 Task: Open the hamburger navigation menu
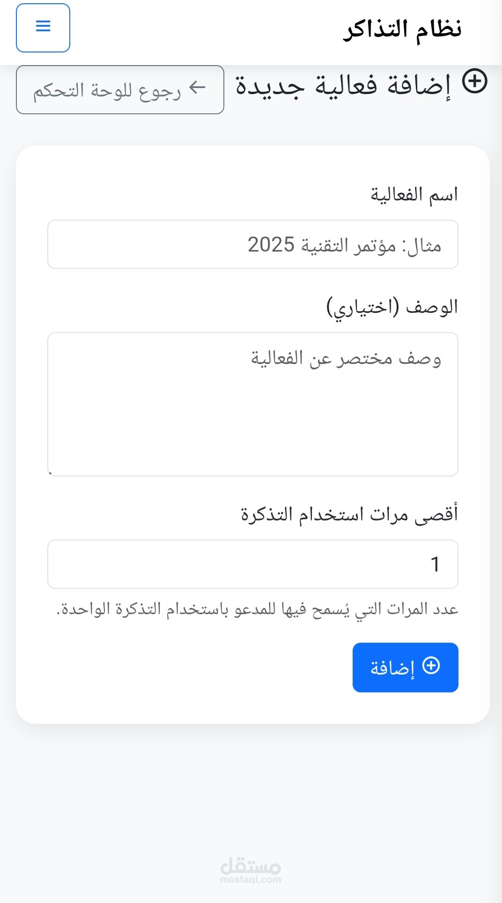coord(43,28)
